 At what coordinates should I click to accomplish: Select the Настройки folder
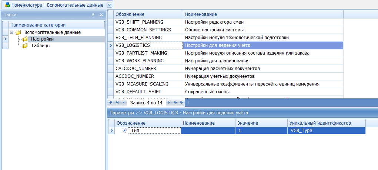[x=42, y=39]
